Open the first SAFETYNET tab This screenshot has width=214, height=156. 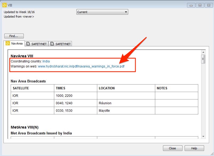[37, 44]
